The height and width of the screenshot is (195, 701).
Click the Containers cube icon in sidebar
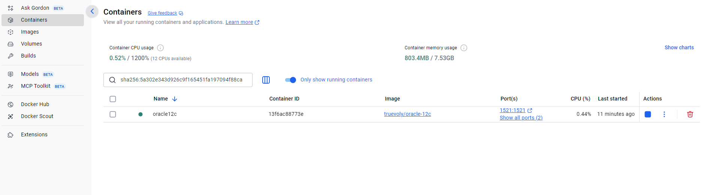(10, 20)
